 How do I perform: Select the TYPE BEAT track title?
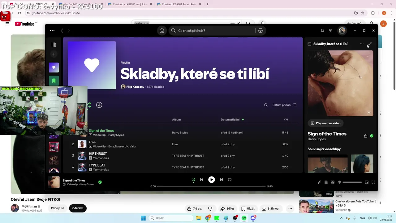pos(97,165)
